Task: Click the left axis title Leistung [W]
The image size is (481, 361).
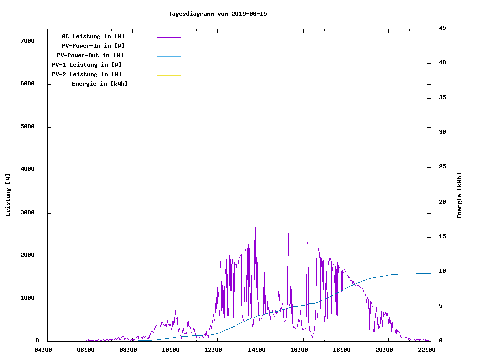Action: click(8, 195)
